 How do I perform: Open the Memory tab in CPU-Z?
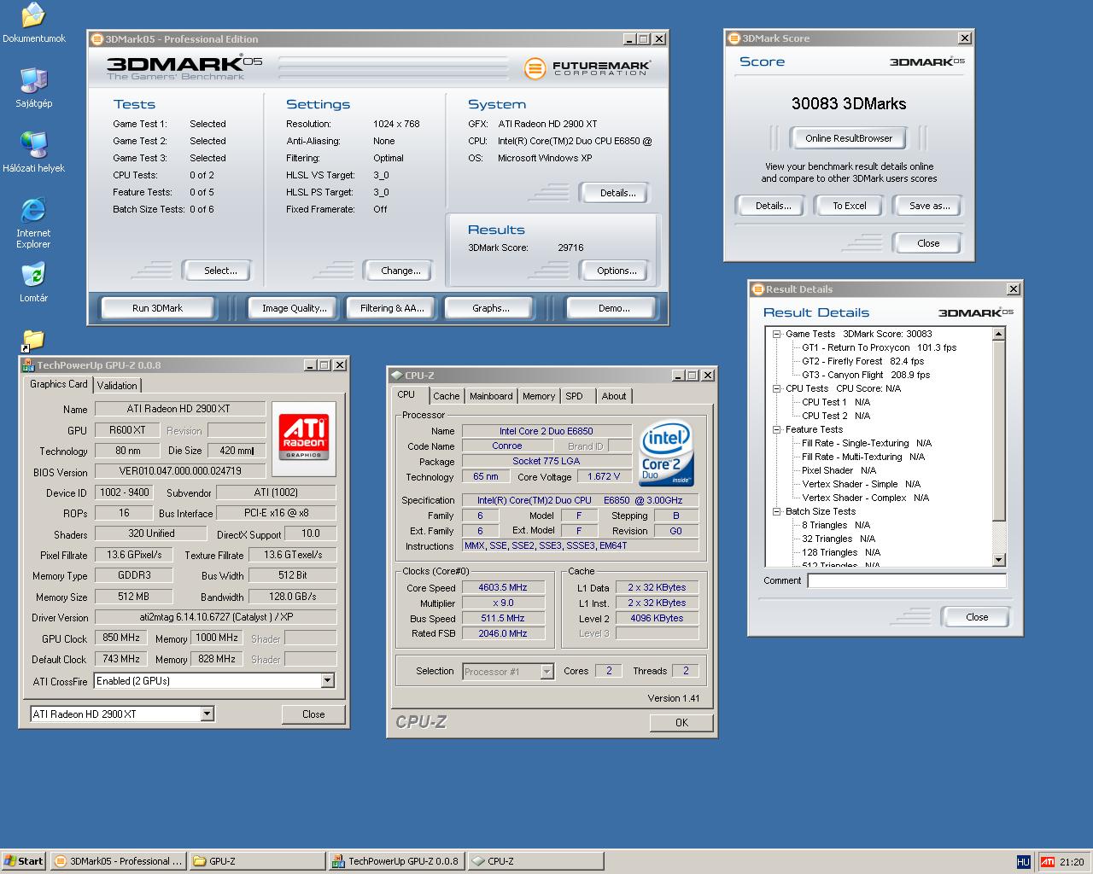click(539, 396)
